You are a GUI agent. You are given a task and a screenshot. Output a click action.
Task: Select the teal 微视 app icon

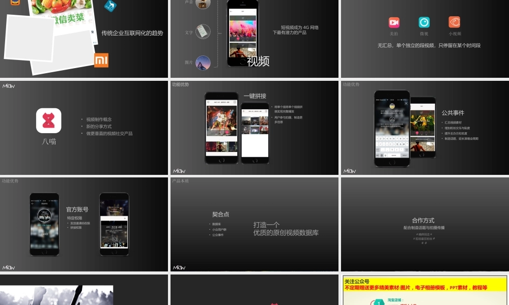click(x=424, y=22)
